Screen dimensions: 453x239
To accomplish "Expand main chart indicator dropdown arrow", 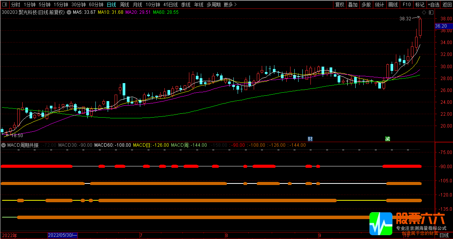I will [x=69, y=12].
